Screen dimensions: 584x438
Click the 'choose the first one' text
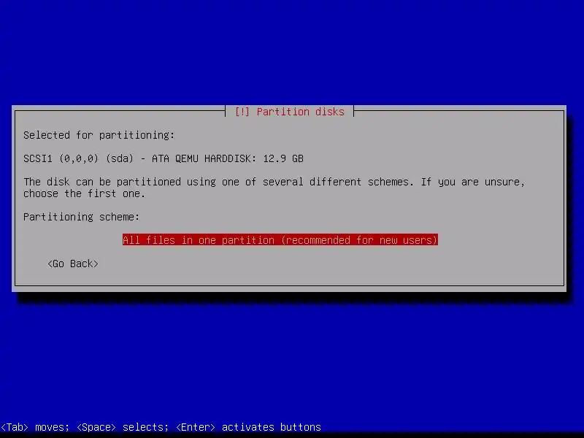[84, 193]
